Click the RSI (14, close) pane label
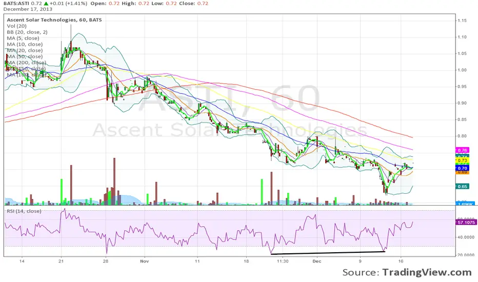The height and width of the screenshot is (282, 478). pos(24,211)
